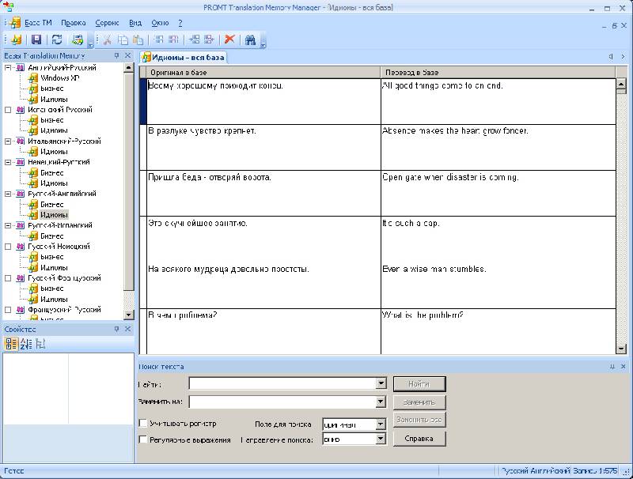633x479 pixels.
Task: Pin the Свойства panel
Action: click(116, 329)
